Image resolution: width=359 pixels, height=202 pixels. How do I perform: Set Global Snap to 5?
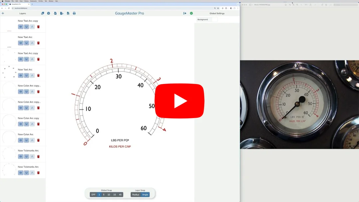tap(104, 195)
